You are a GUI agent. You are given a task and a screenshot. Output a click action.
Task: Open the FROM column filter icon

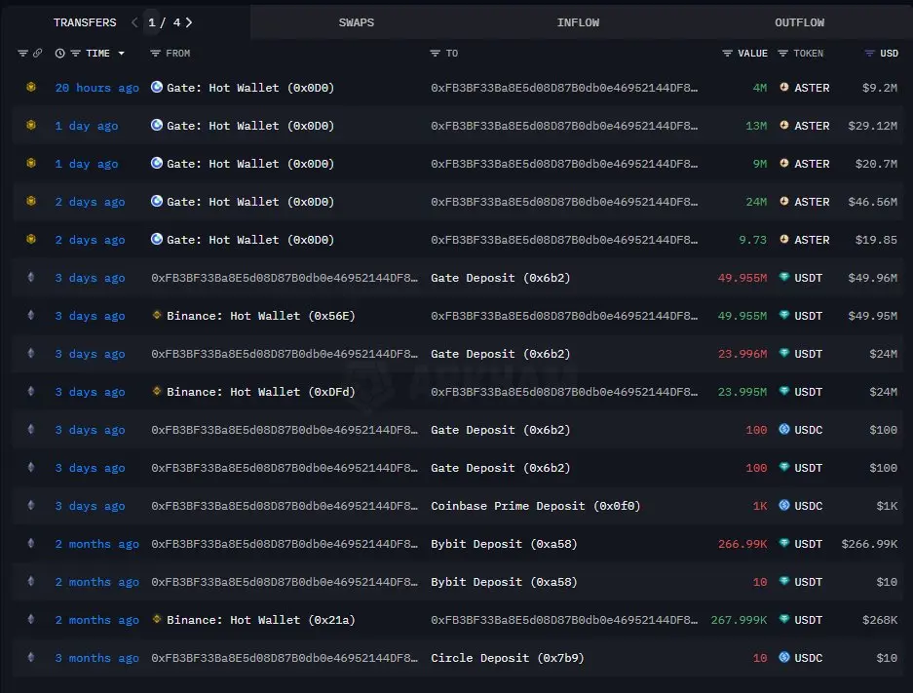pos(155,53)
